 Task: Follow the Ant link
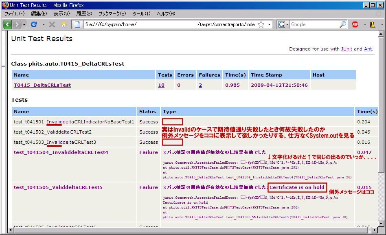pyautogui.click(x=368, y=49)
